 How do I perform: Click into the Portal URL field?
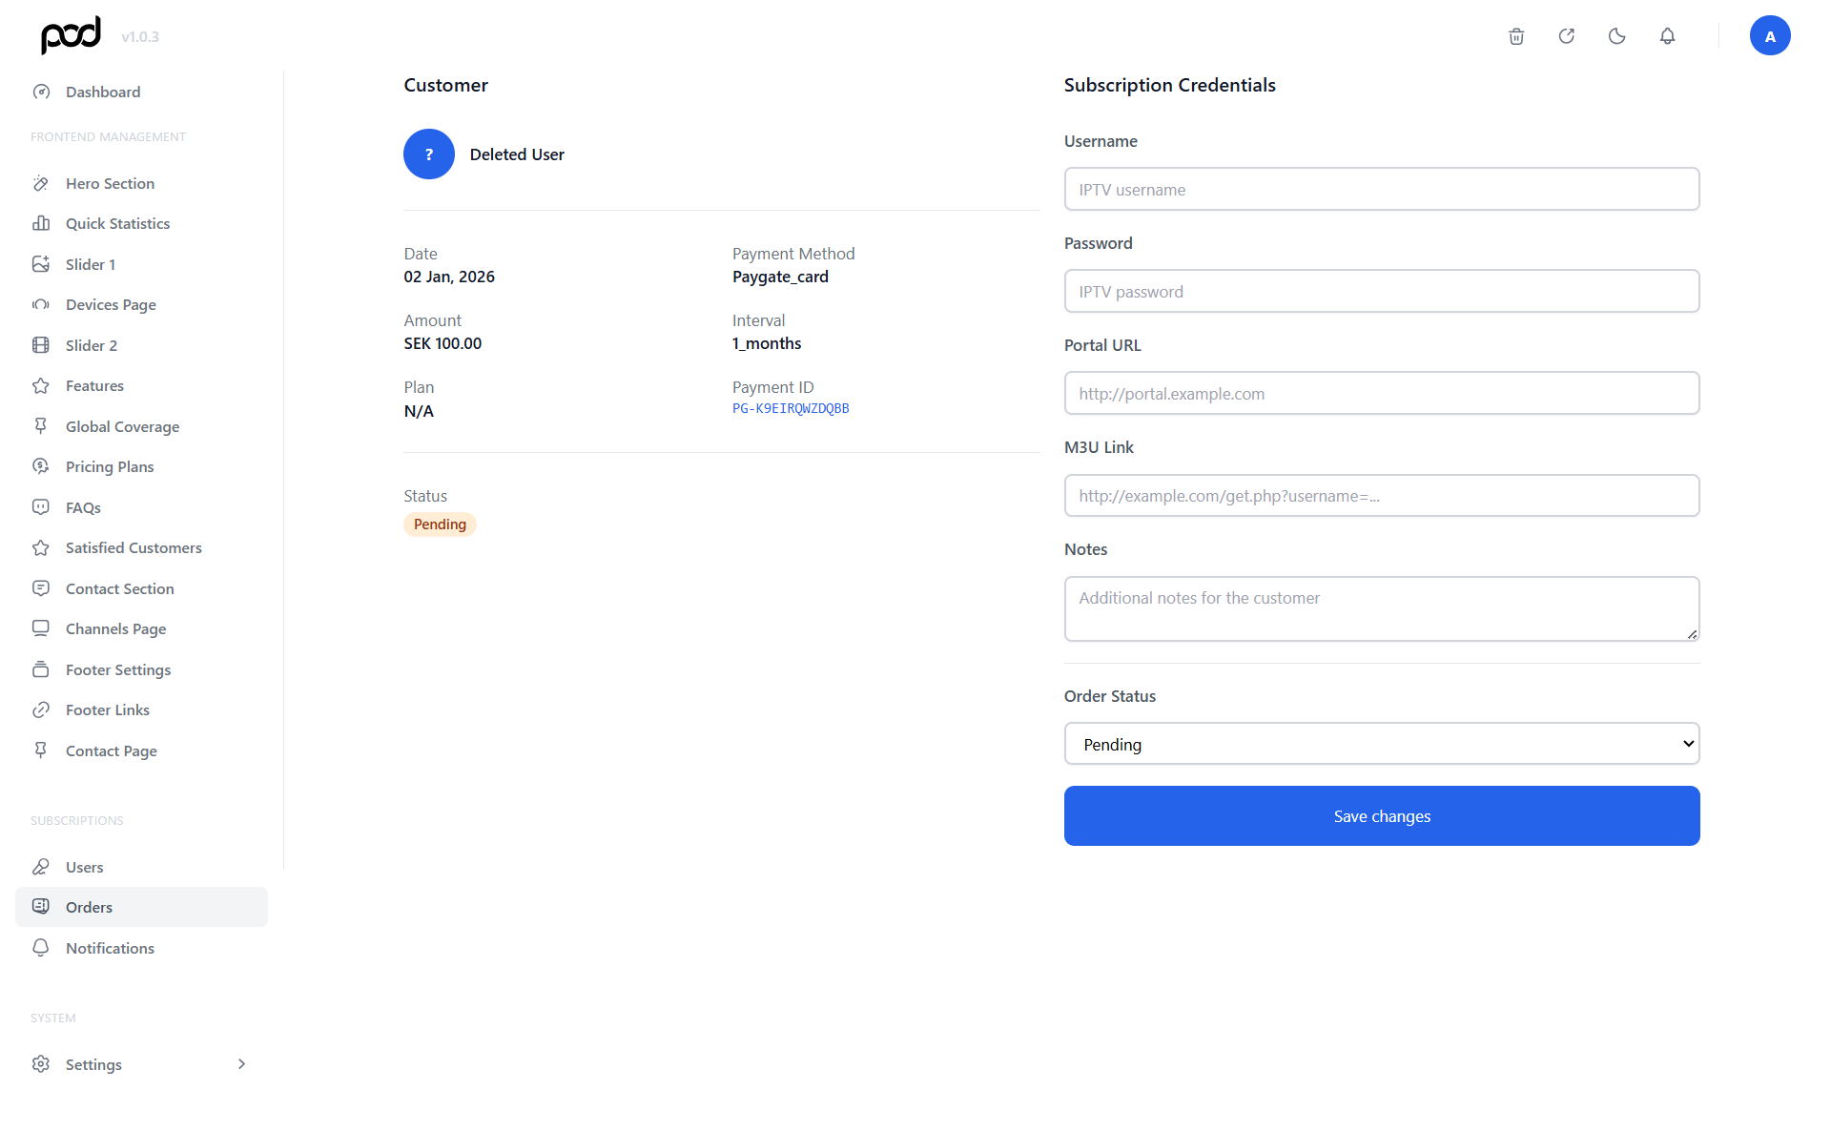1381,394
